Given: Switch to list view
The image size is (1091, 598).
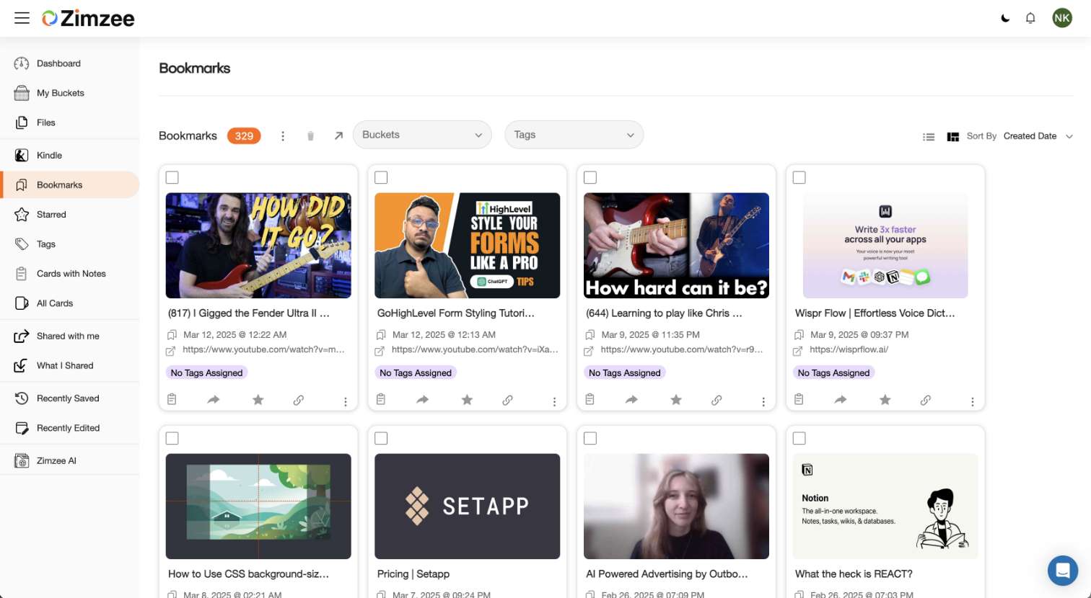Looking at the screenshot, I should [929, 136].
